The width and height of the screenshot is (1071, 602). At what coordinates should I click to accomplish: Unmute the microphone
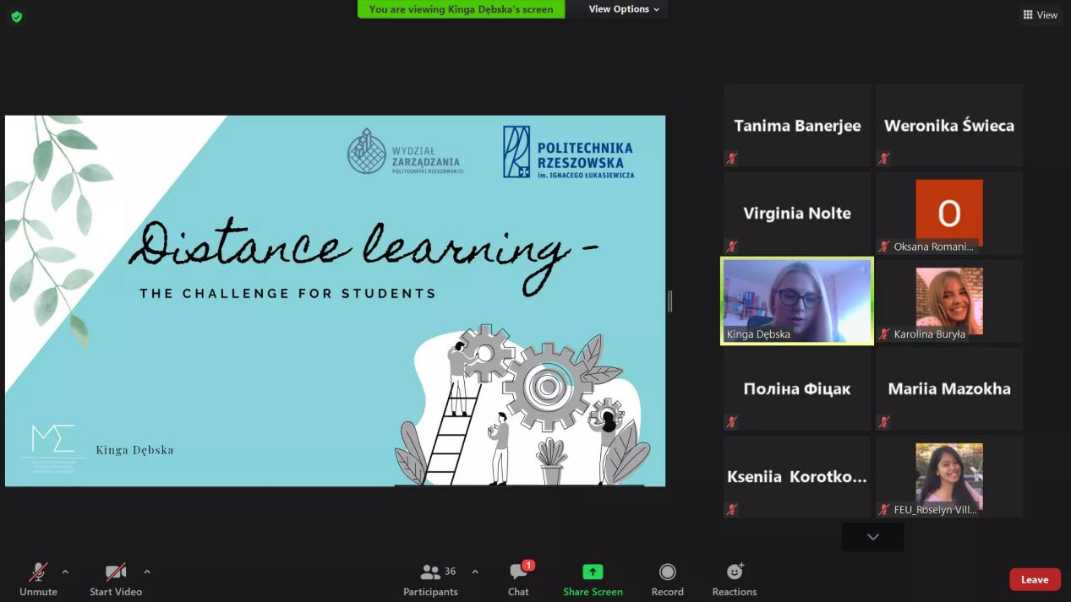(38, 579)
